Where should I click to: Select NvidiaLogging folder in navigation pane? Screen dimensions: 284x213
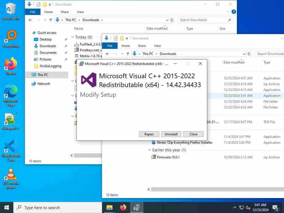(50, 66)
